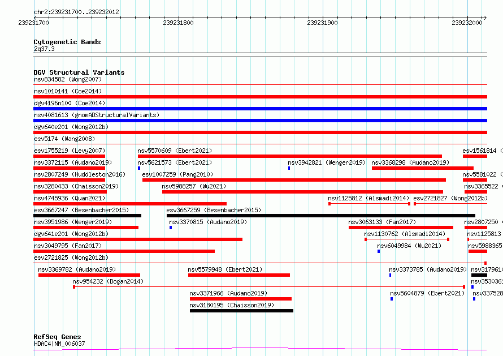The height and width of the screenshot is (356, 503).
Task: Click the dgv4196n100 (Coe2014) label
Action: click(x=70, y=103)
